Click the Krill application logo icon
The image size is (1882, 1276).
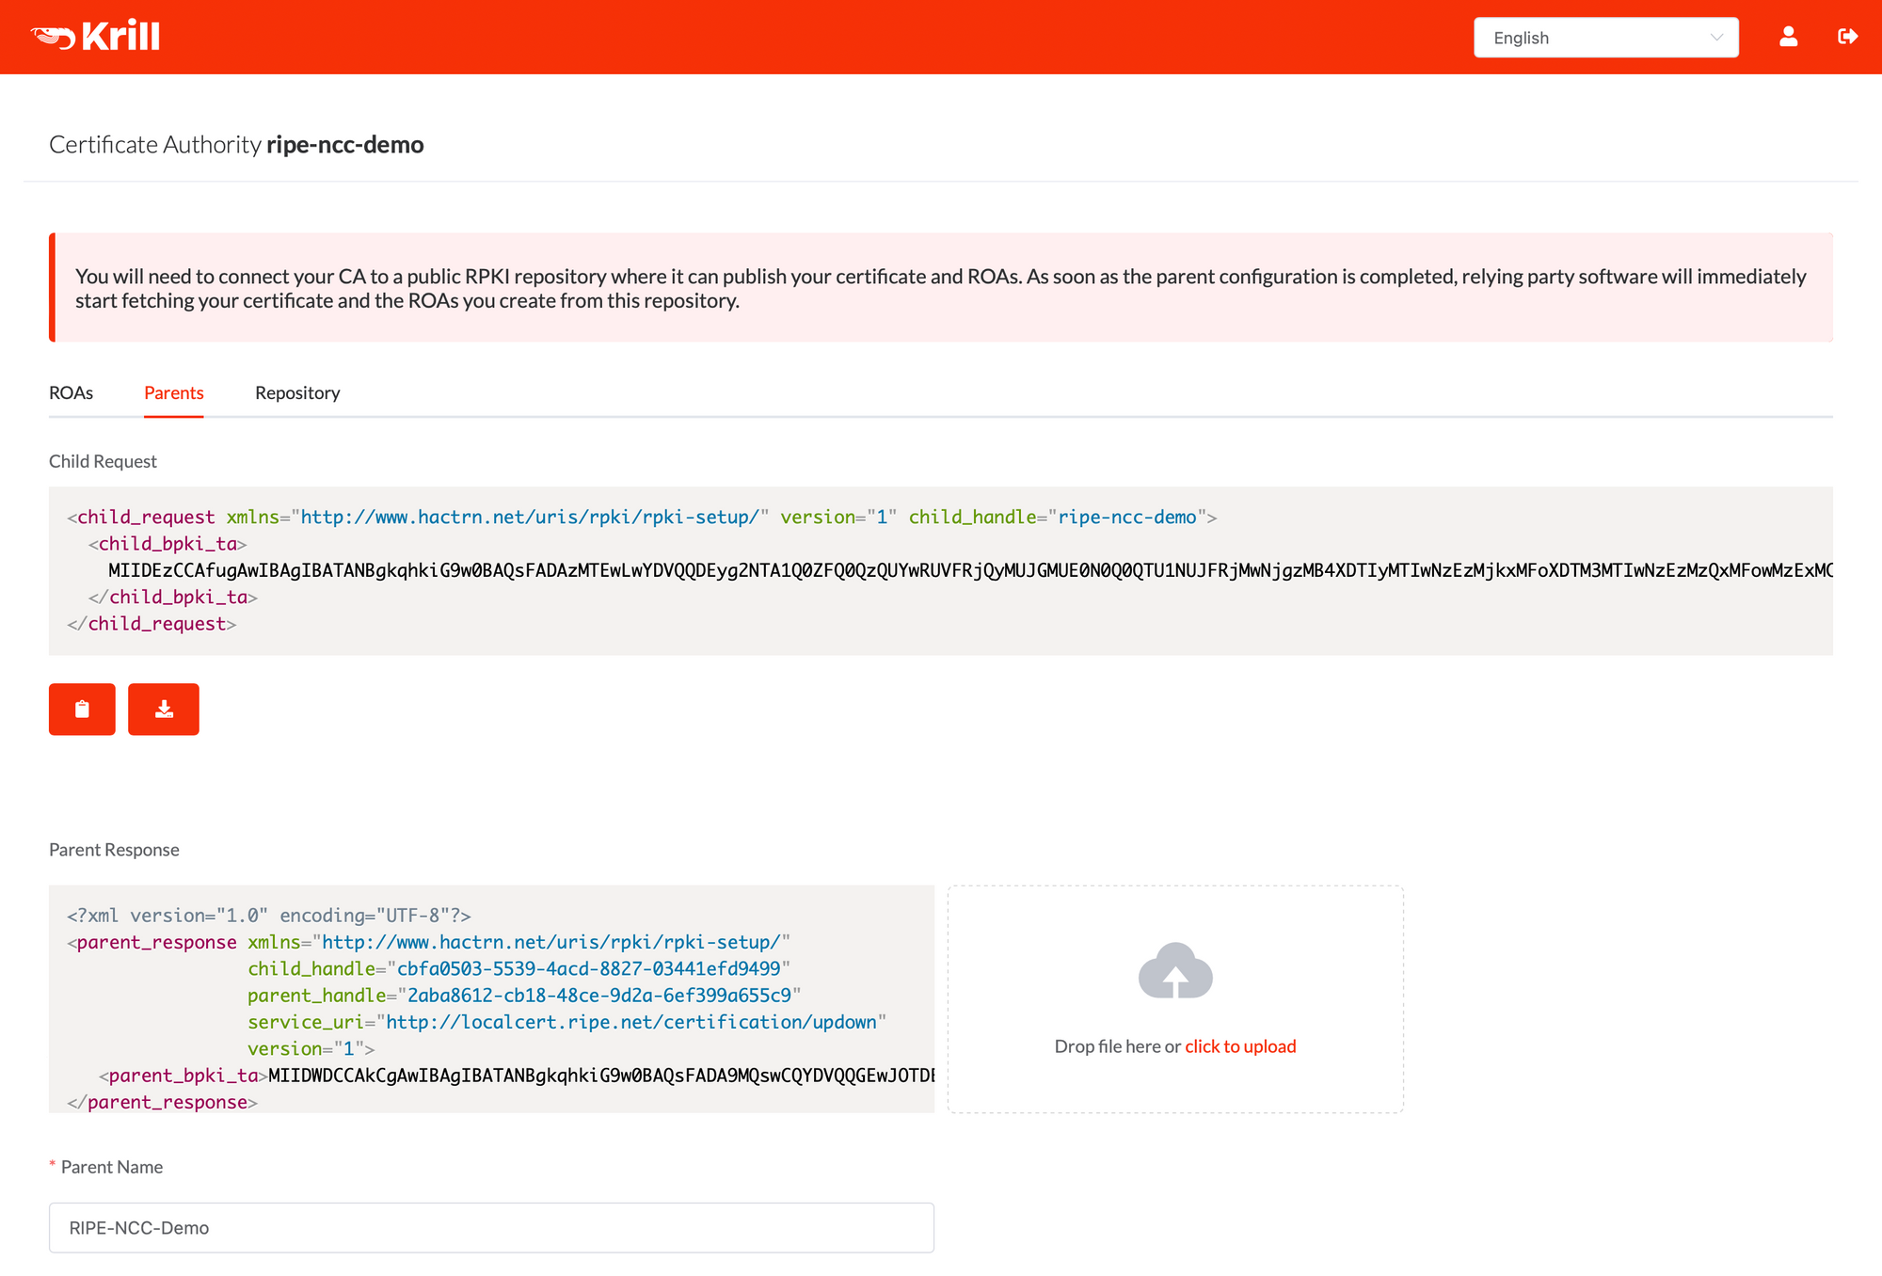coord(42,36)
